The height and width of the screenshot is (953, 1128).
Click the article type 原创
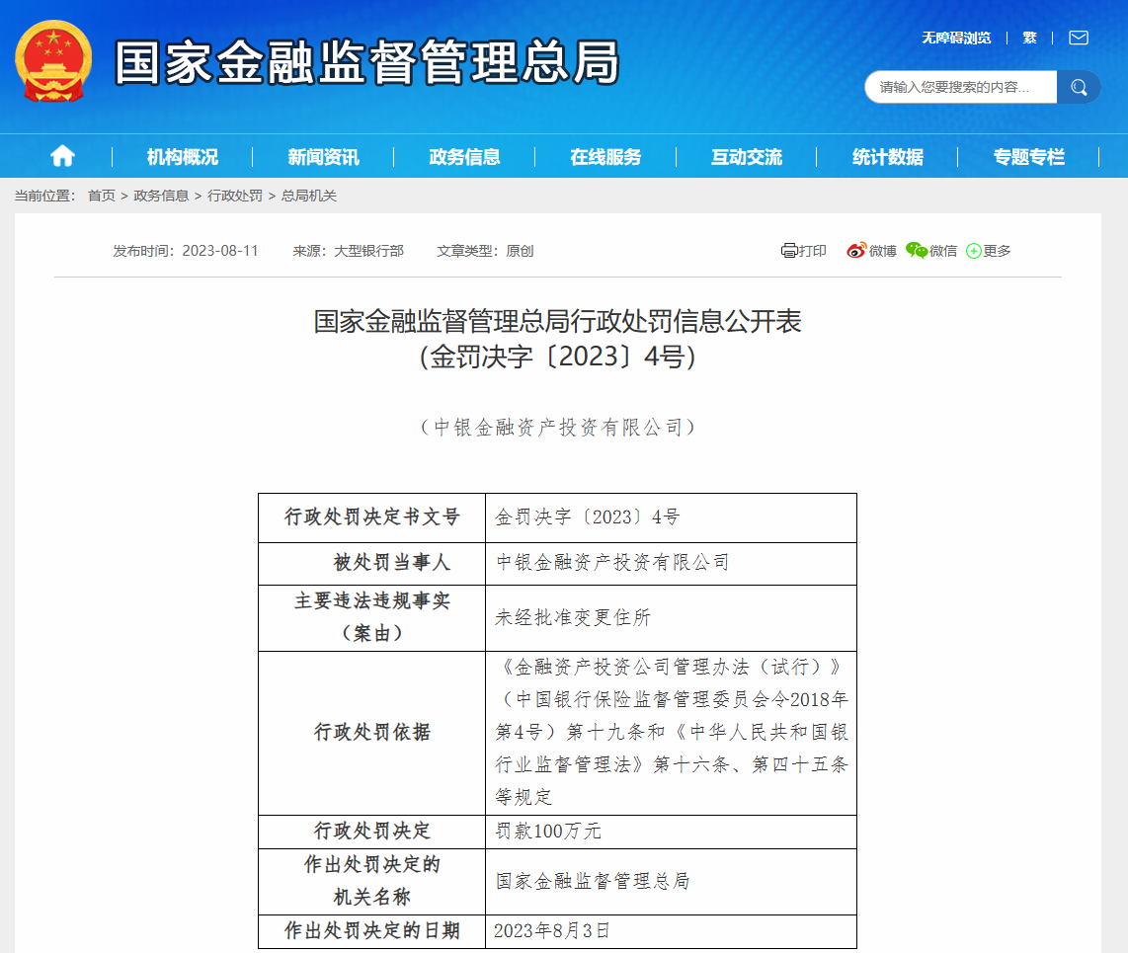point(520,250)
